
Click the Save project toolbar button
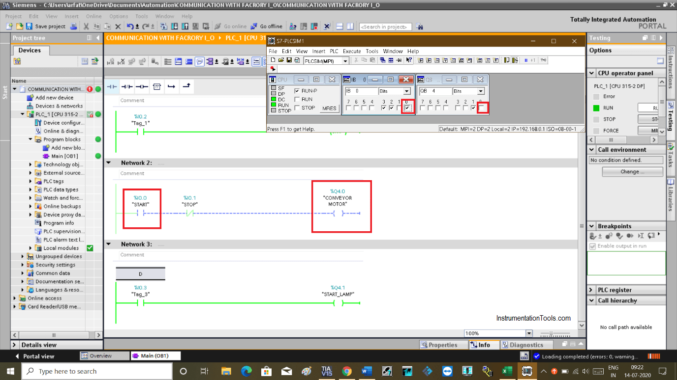pos(45,26)
